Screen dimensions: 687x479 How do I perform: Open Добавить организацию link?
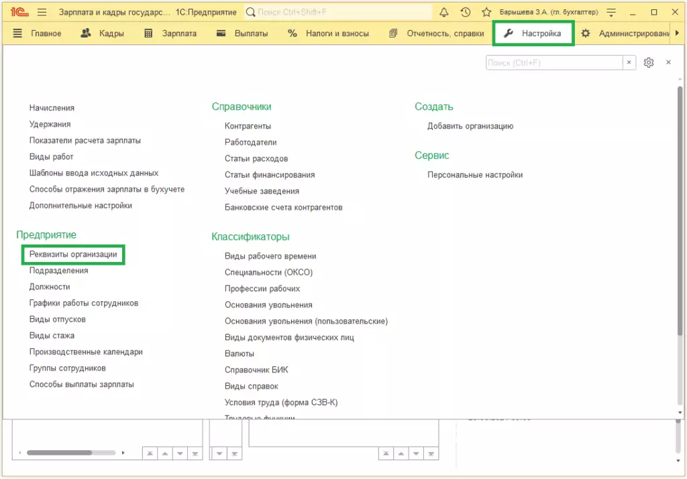[470, 126]
